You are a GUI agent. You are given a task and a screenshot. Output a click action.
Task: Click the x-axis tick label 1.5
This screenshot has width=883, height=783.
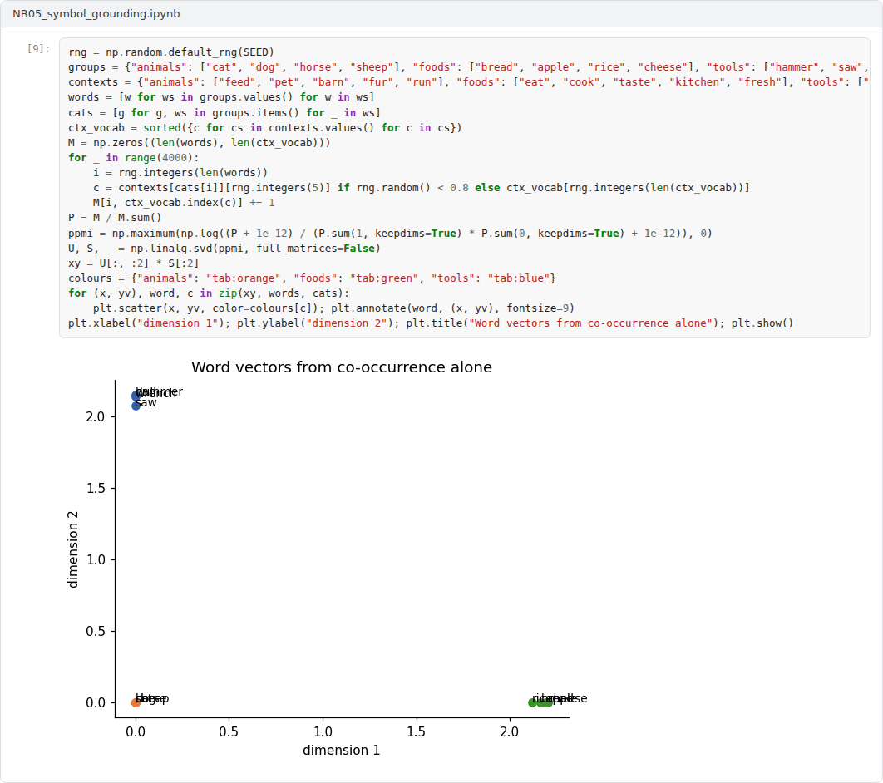pos(417,731)
